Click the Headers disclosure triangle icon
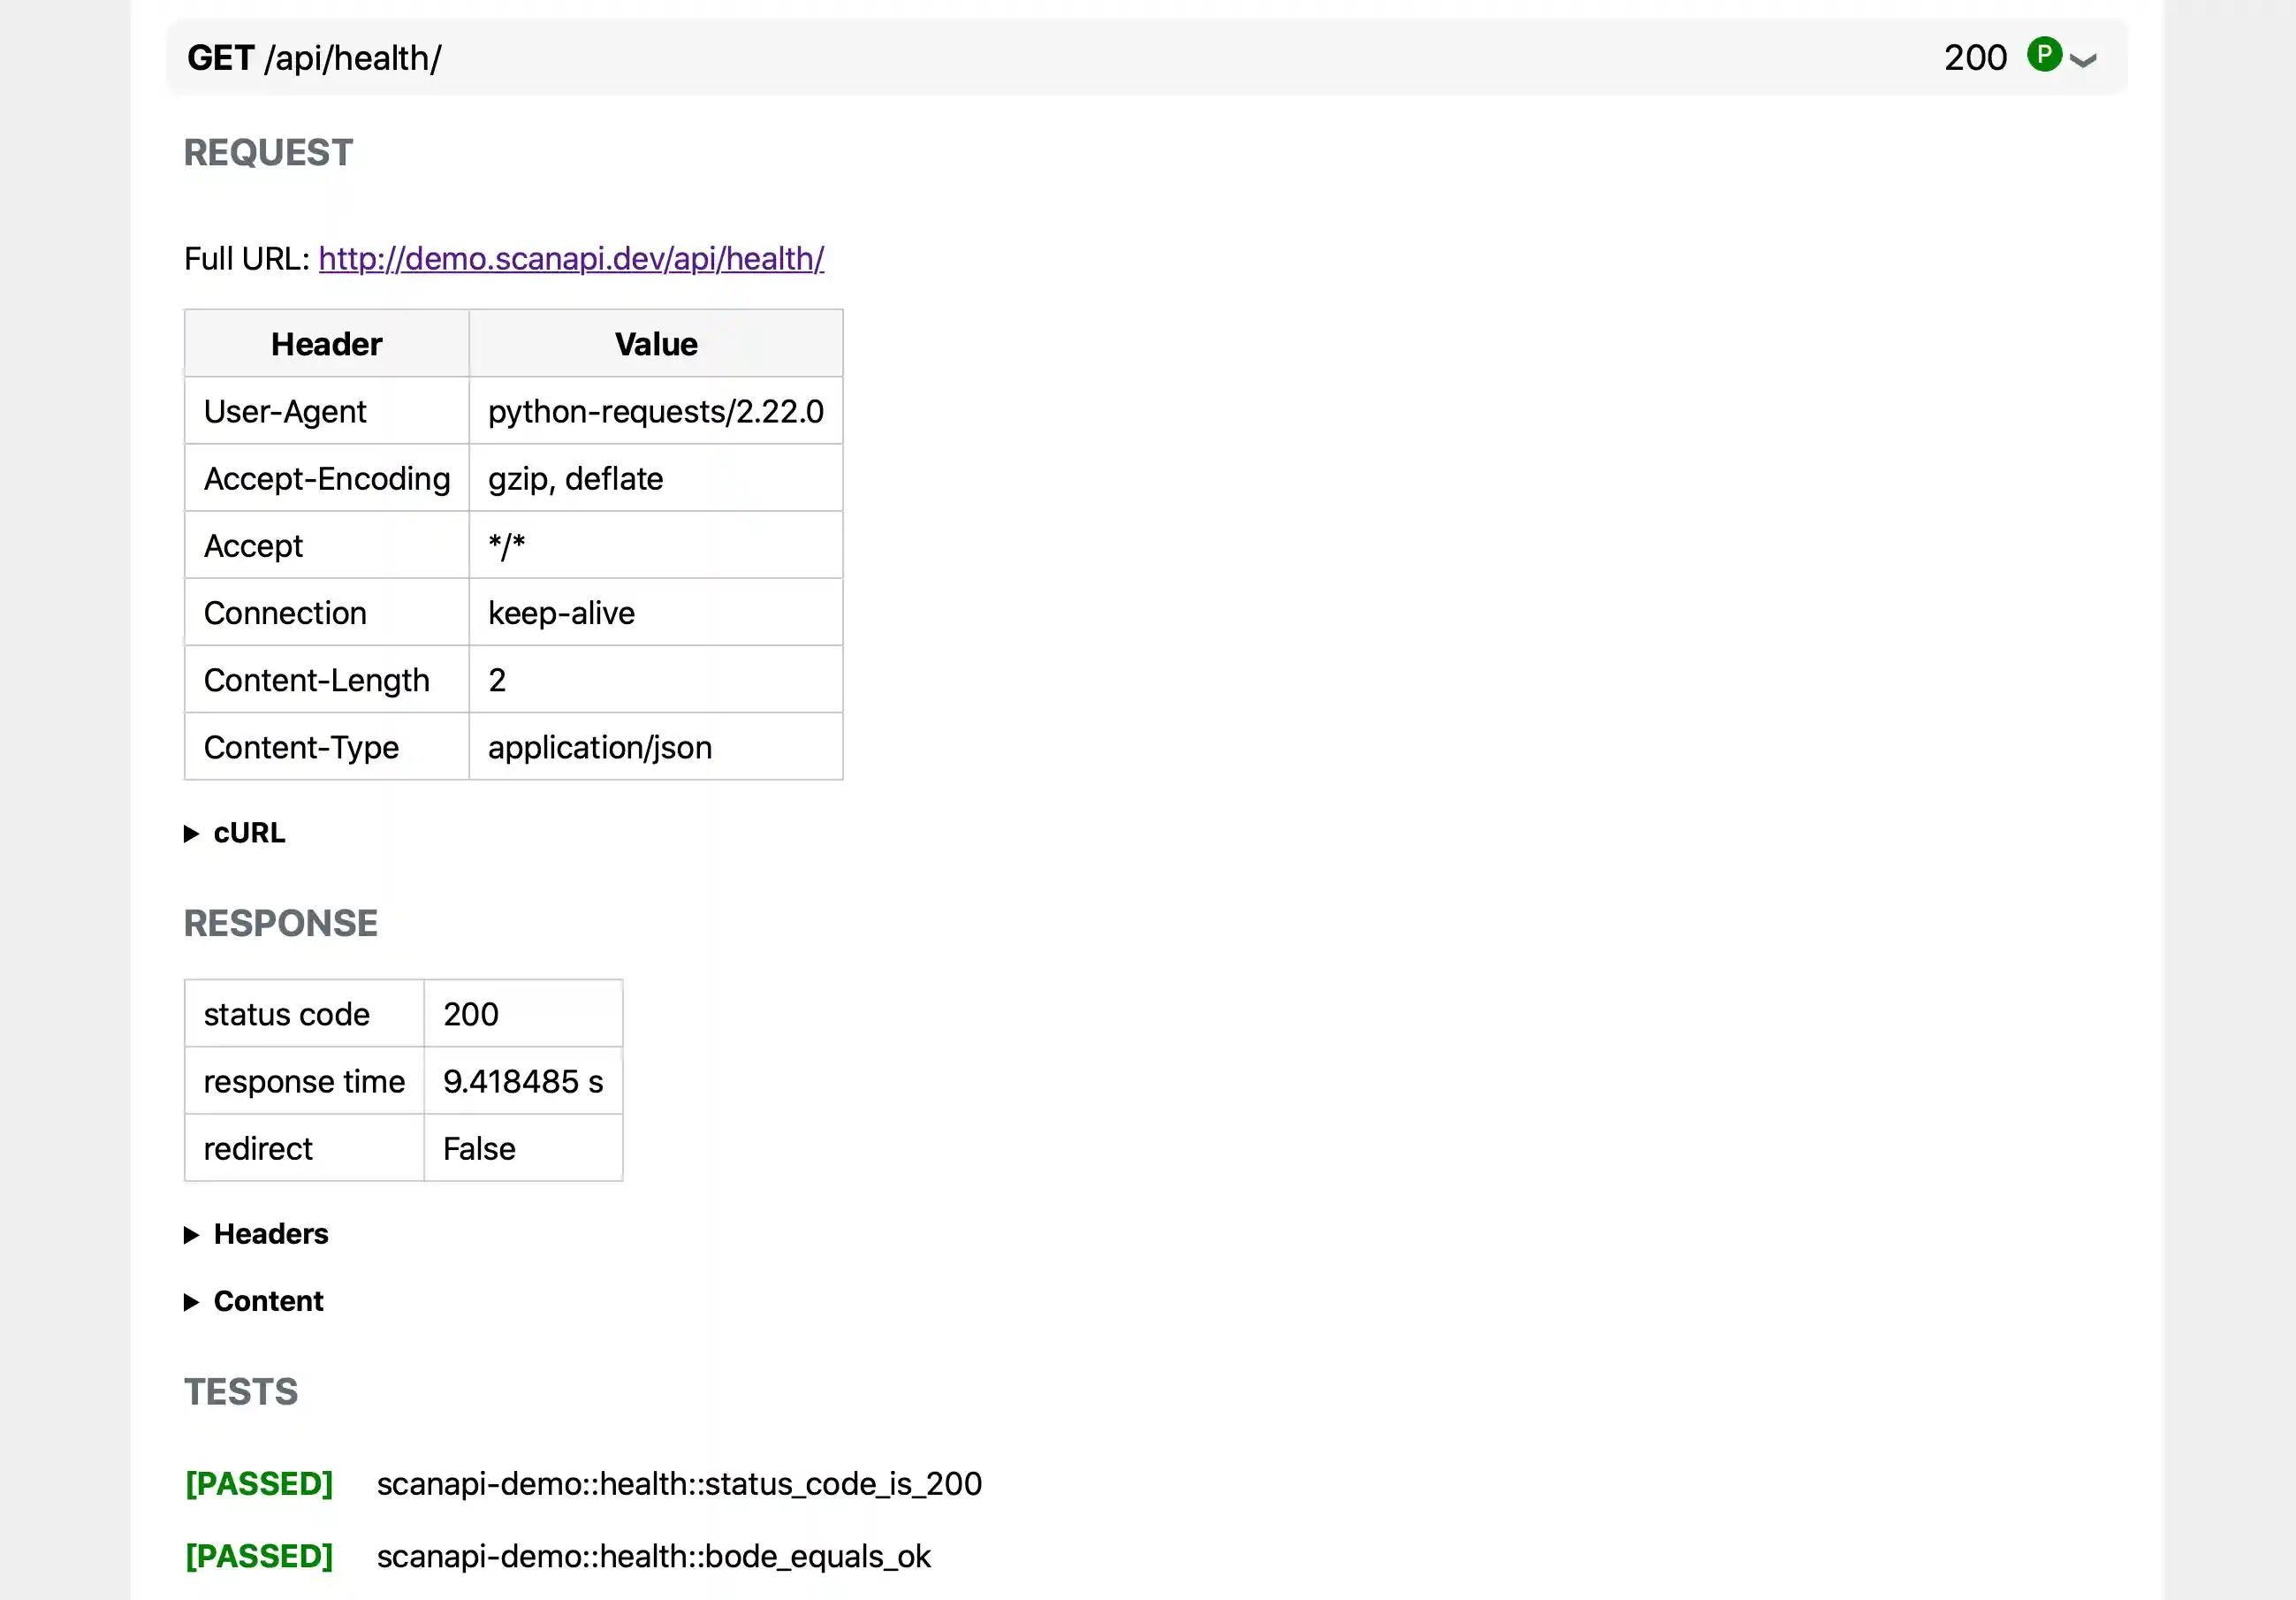Screen dimensions: 2296x1600 pyautogui.click(x=192, y=1234)
